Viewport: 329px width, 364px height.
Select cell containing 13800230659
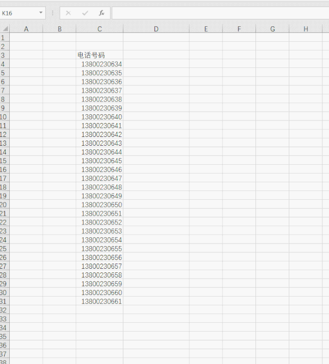[99, 284]
